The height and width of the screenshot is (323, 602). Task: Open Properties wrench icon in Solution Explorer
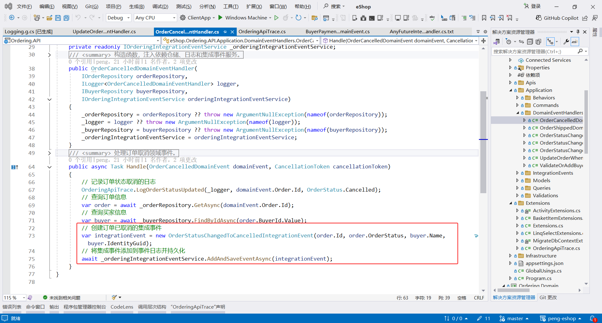pyautogui.click(x=566, y=42)
